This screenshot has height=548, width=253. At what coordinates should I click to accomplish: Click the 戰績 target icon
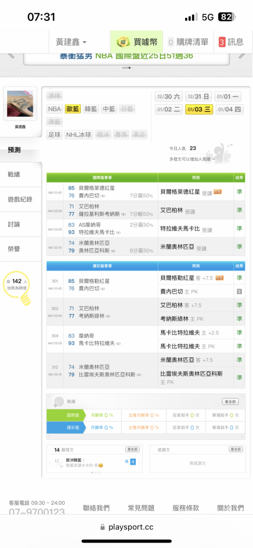click(58, 402)
